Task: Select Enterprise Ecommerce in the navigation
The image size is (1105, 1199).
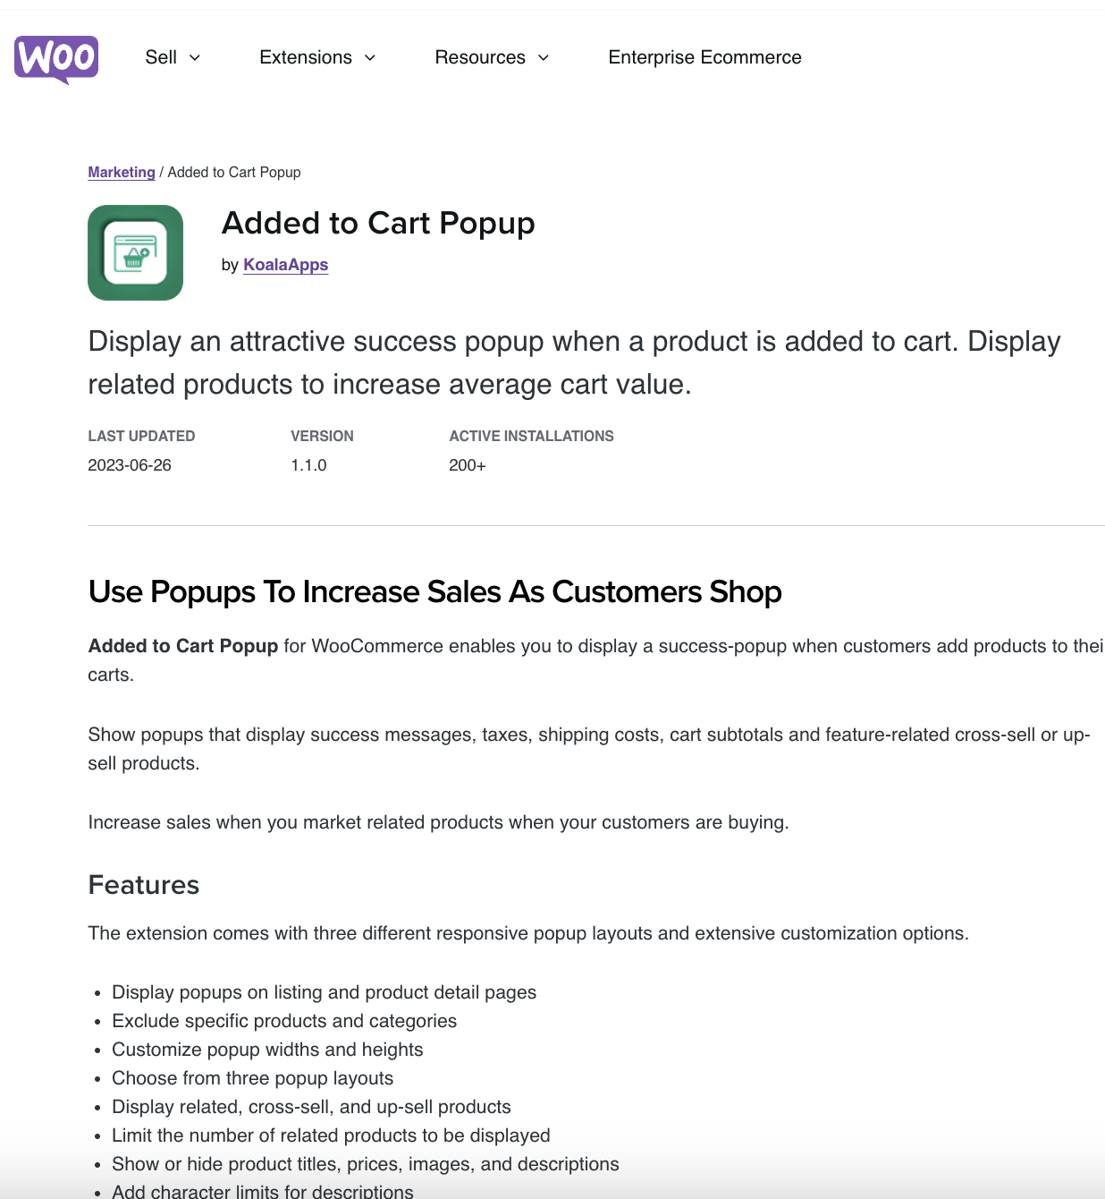Action: tap(704, 57)
